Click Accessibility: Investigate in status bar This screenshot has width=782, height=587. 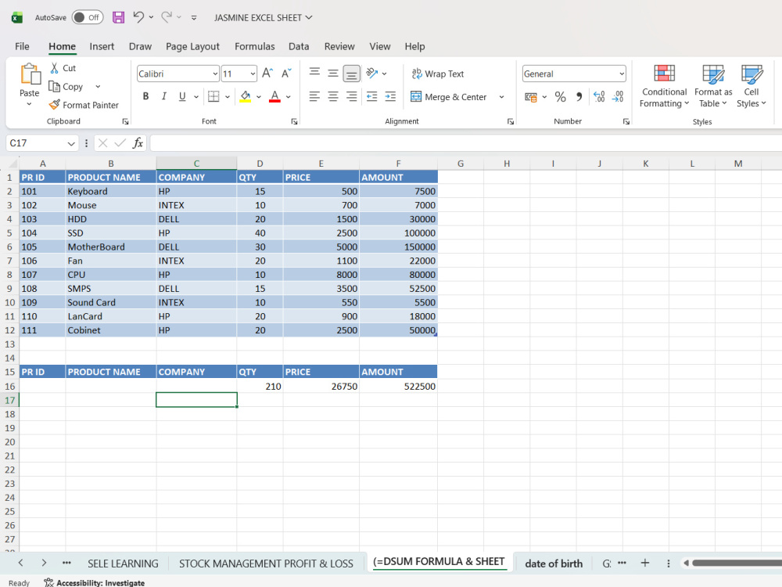[x=95, y=582]
